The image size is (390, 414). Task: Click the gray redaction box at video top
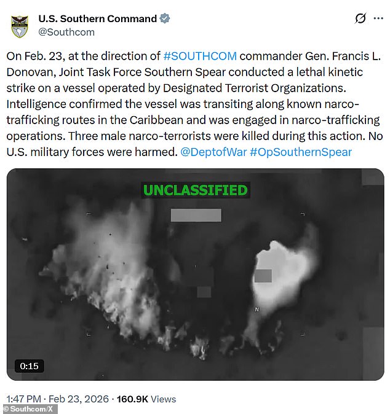pos(196,215)
